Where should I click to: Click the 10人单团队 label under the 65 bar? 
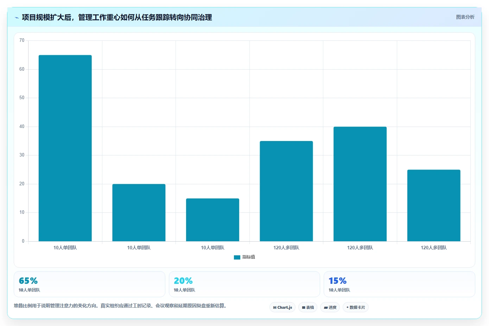point(65,248)
